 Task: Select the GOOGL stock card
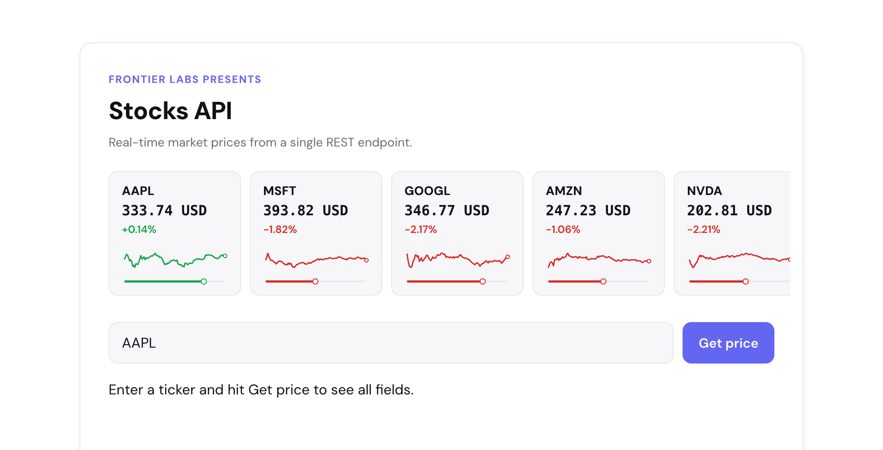pyautogui.click(x=457, y=233)
